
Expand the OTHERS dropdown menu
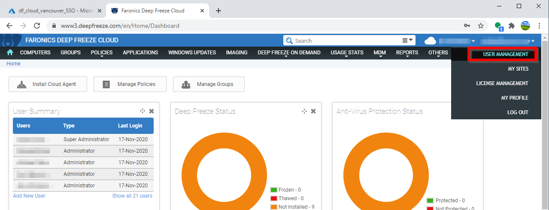[438, 53]
